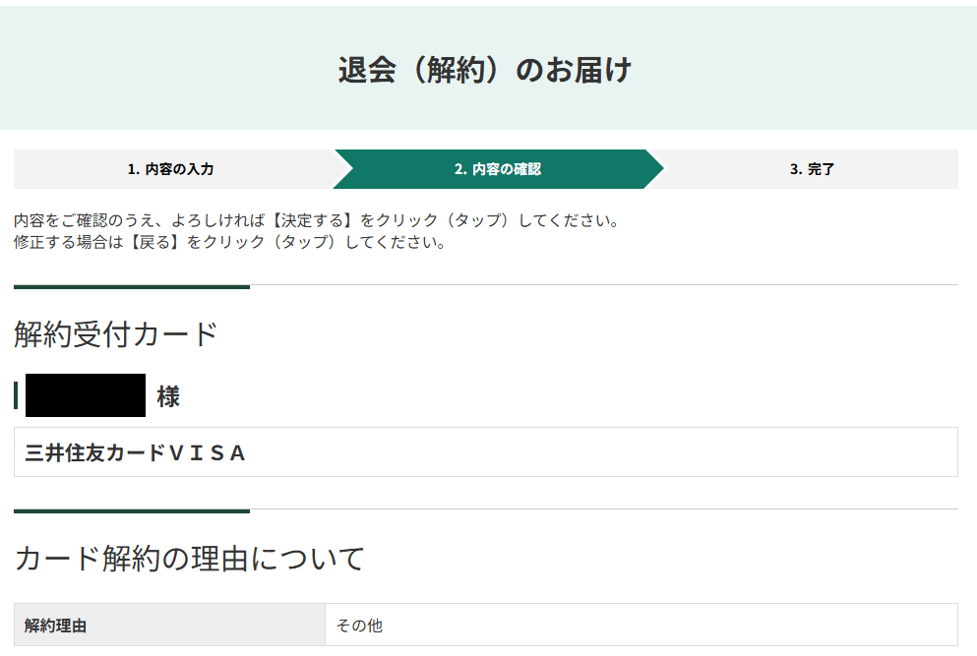The image size is (977, 656).
Task: Click the カード解約の理由について section heading
Action: (x=190, y=559)
